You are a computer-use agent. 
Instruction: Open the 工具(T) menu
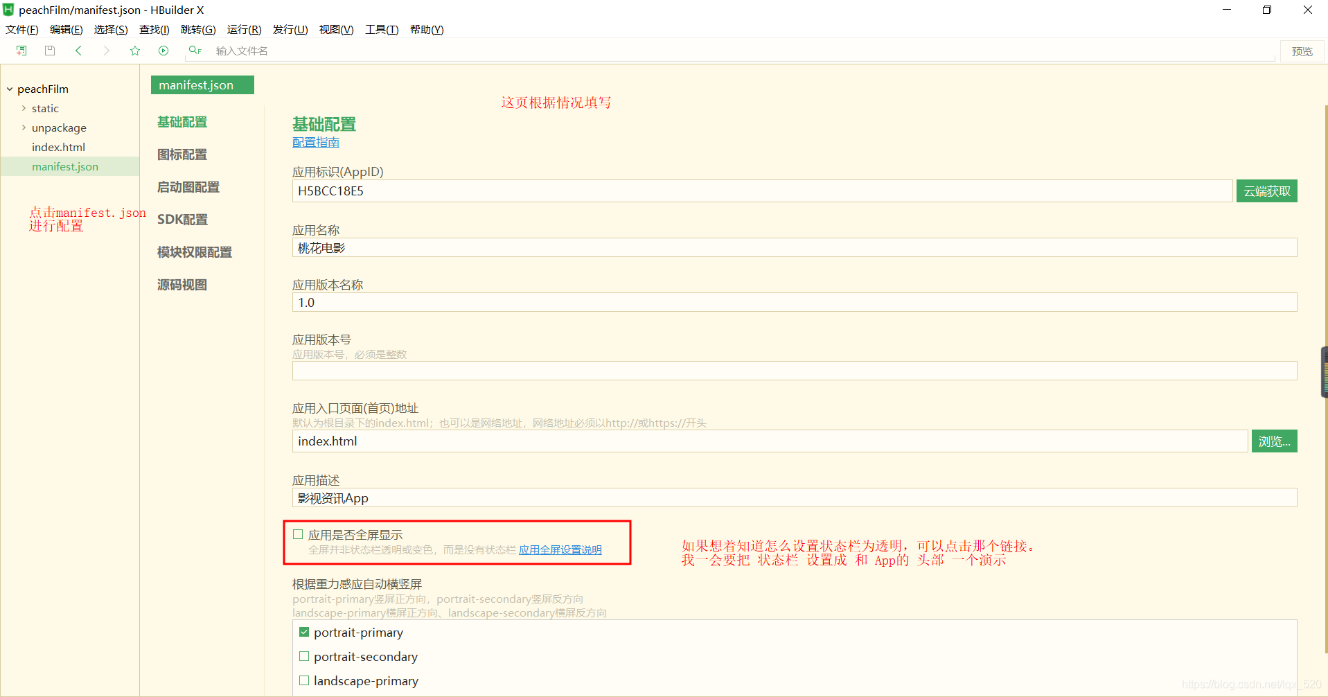[382, 30]
